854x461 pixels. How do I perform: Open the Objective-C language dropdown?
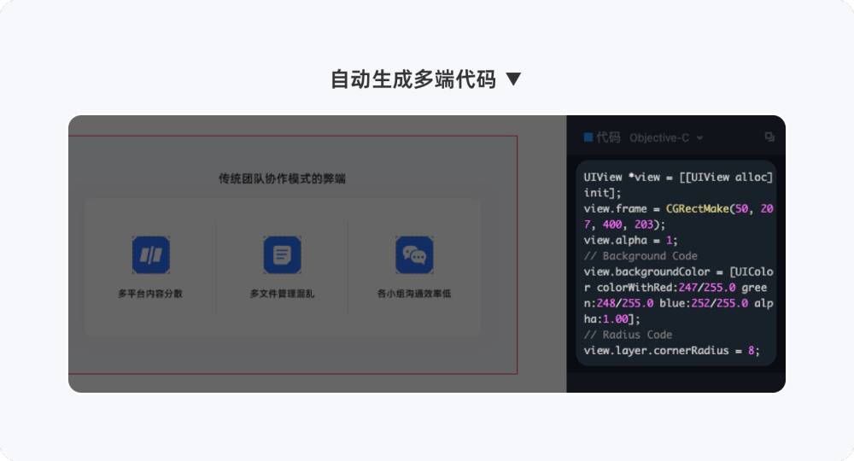pyautogui.click(x=666, y=137)
